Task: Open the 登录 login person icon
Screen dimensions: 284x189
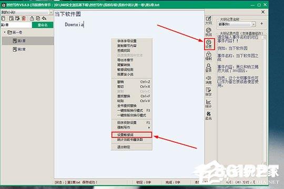Action: pos(209,68)
